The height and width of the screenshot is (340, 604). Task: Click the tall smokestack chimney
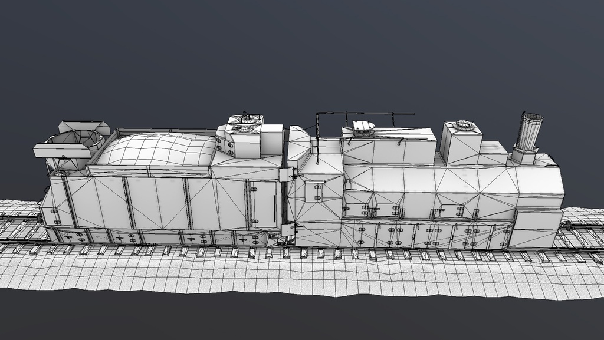530,133
